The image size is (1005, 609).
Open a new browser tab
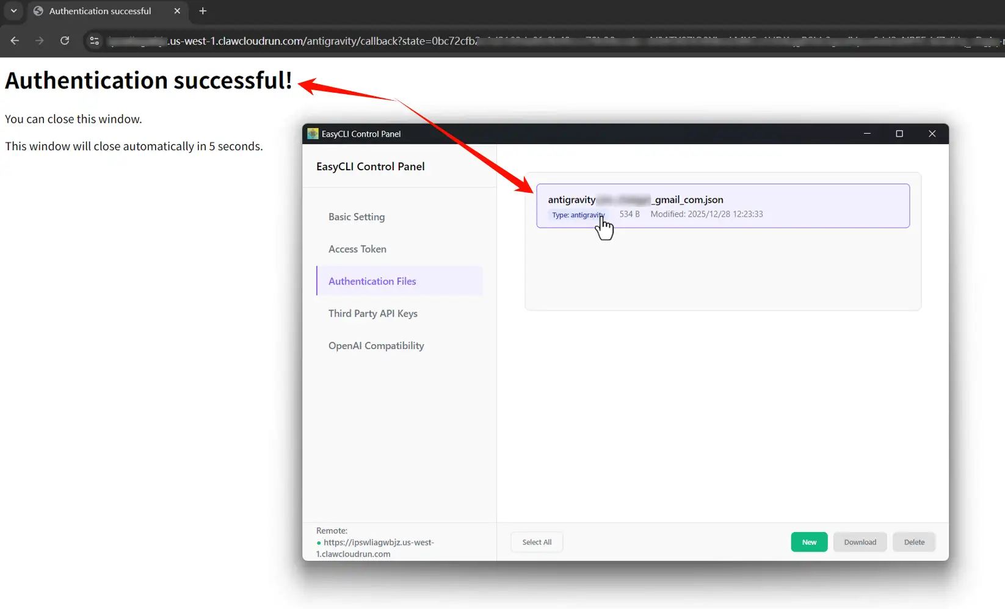coord(203,11)
